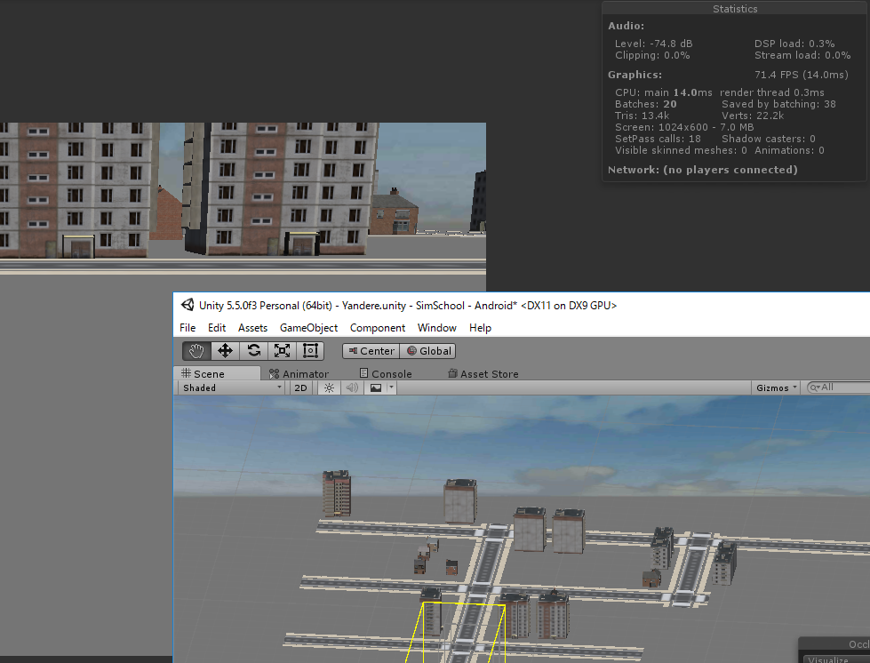Open the GameObject menu

308,328
